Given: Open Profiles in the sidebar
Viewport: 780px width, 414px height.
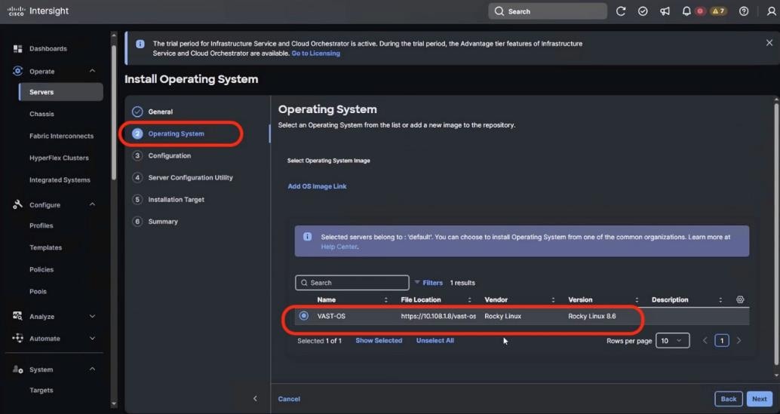Looking at the screenshot, I should [x=41, y=225].
